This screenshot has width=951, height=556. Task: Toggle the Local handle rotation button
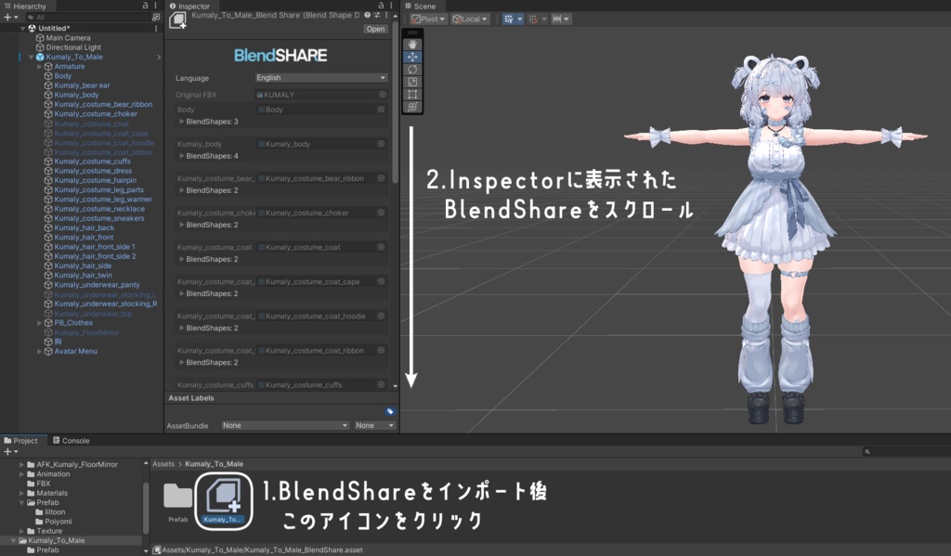click(470, 19)
